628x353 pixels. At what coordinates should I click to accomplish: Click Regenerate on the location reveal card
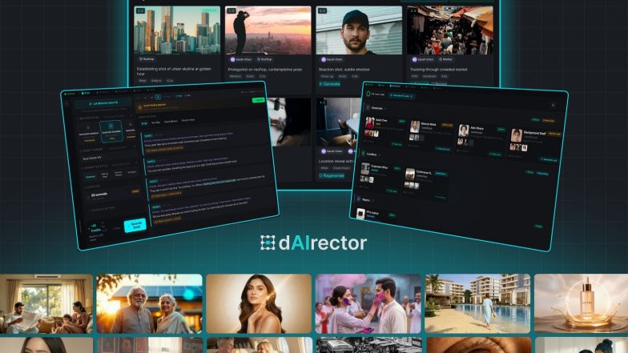click(x=332, y=176)
